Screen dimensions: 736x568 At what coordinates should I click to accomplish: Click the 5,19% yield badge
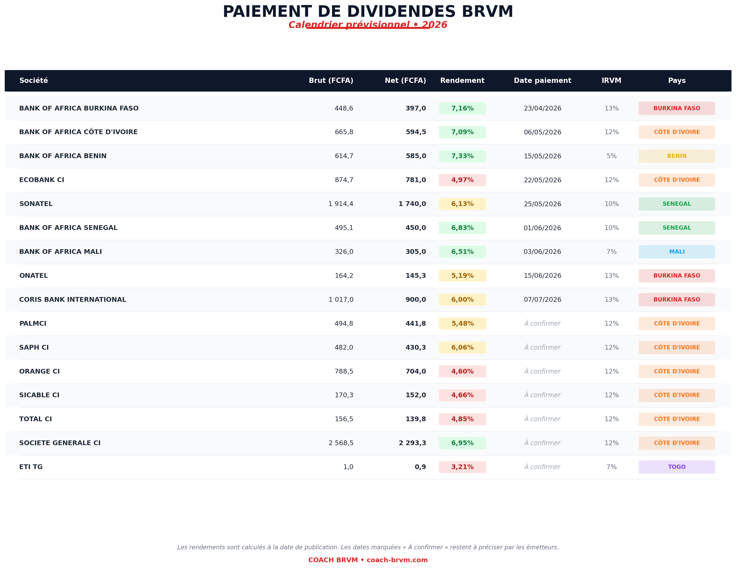(462, 276)
